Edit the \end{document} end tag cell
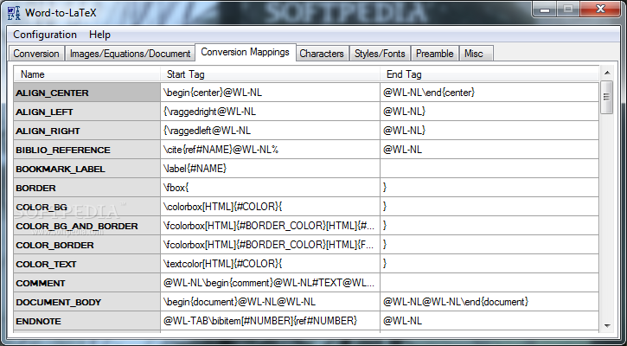Image resolution: width=627 pixels, height=346 pixels. [489, 302]
